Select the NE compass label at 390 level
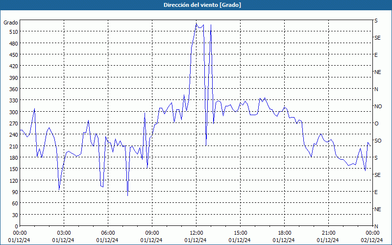392x245 pixels. 378,72
